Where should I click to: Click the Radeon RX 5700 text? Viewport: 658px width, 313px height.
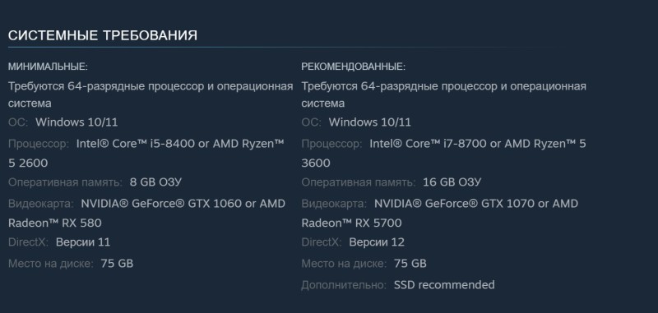pos(351,223)
